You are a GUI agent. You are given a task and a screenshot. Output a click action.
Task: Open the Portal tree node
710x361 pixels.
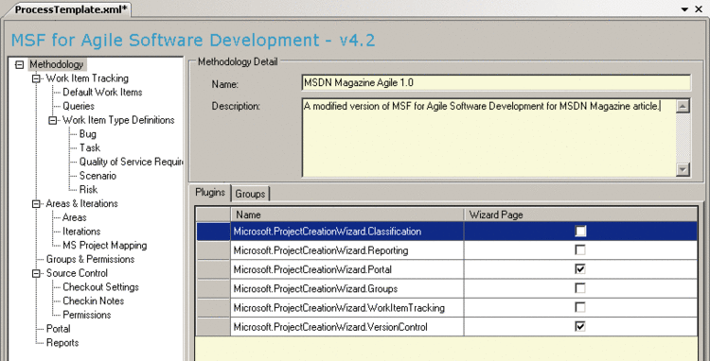pos(58,329)
